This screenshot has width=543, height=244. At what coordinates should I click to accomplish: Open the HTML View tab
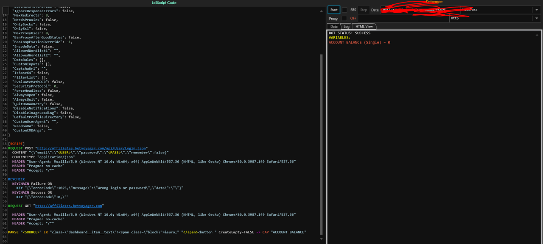(x=364, y=26)
